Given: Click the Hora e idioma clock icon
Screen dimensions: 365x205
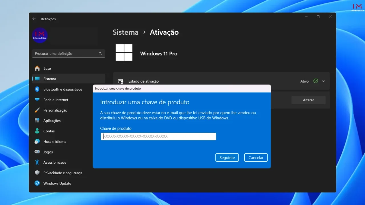Looking at the screenshot, I should coord(37,142).
